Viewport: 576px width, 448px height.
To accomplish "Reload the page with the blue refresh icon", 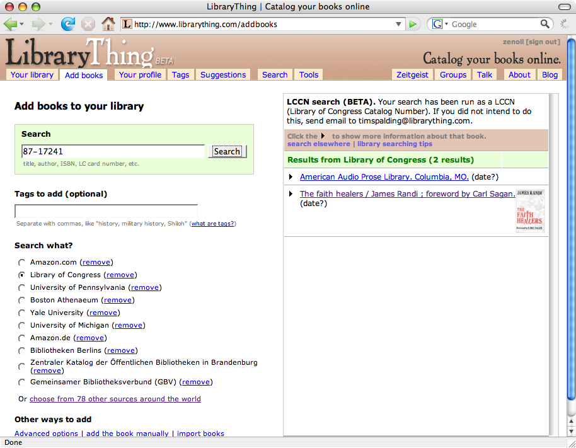I will (x=68, y=24).
